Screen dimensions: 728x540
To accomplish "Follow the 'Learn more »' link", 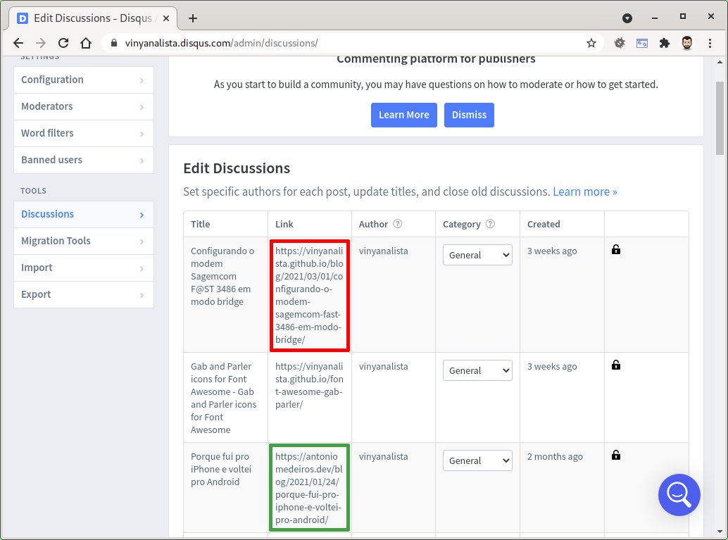I will tap(585, 191).
